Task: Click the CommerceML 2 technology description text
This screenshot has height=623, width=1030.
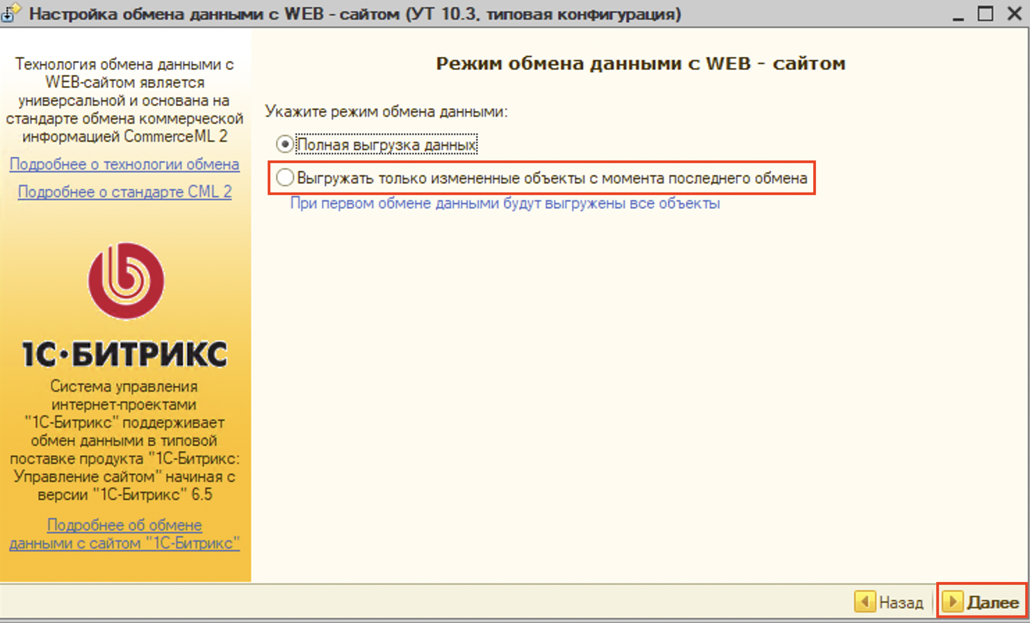Action: coord(124,100)
